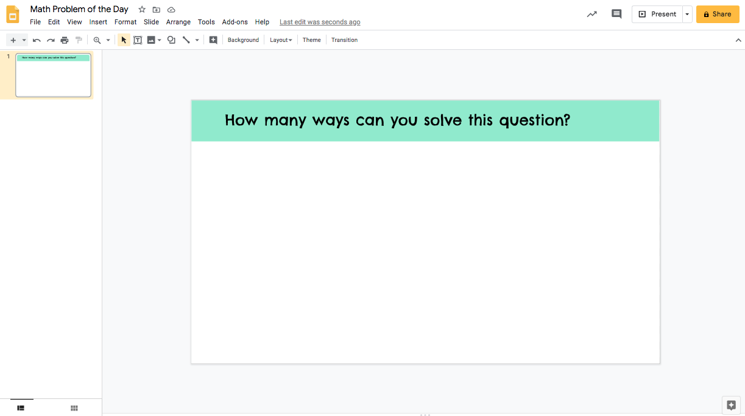Screen dimensions: 745x416
Task: Open the line style dropdown arrow
Action: pyautogui.click(x=196, y=40)
